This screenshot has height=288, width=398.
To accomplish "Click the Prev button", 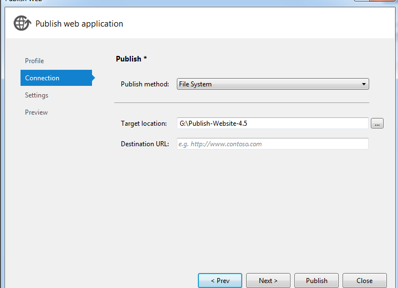I will coord(220,280).
